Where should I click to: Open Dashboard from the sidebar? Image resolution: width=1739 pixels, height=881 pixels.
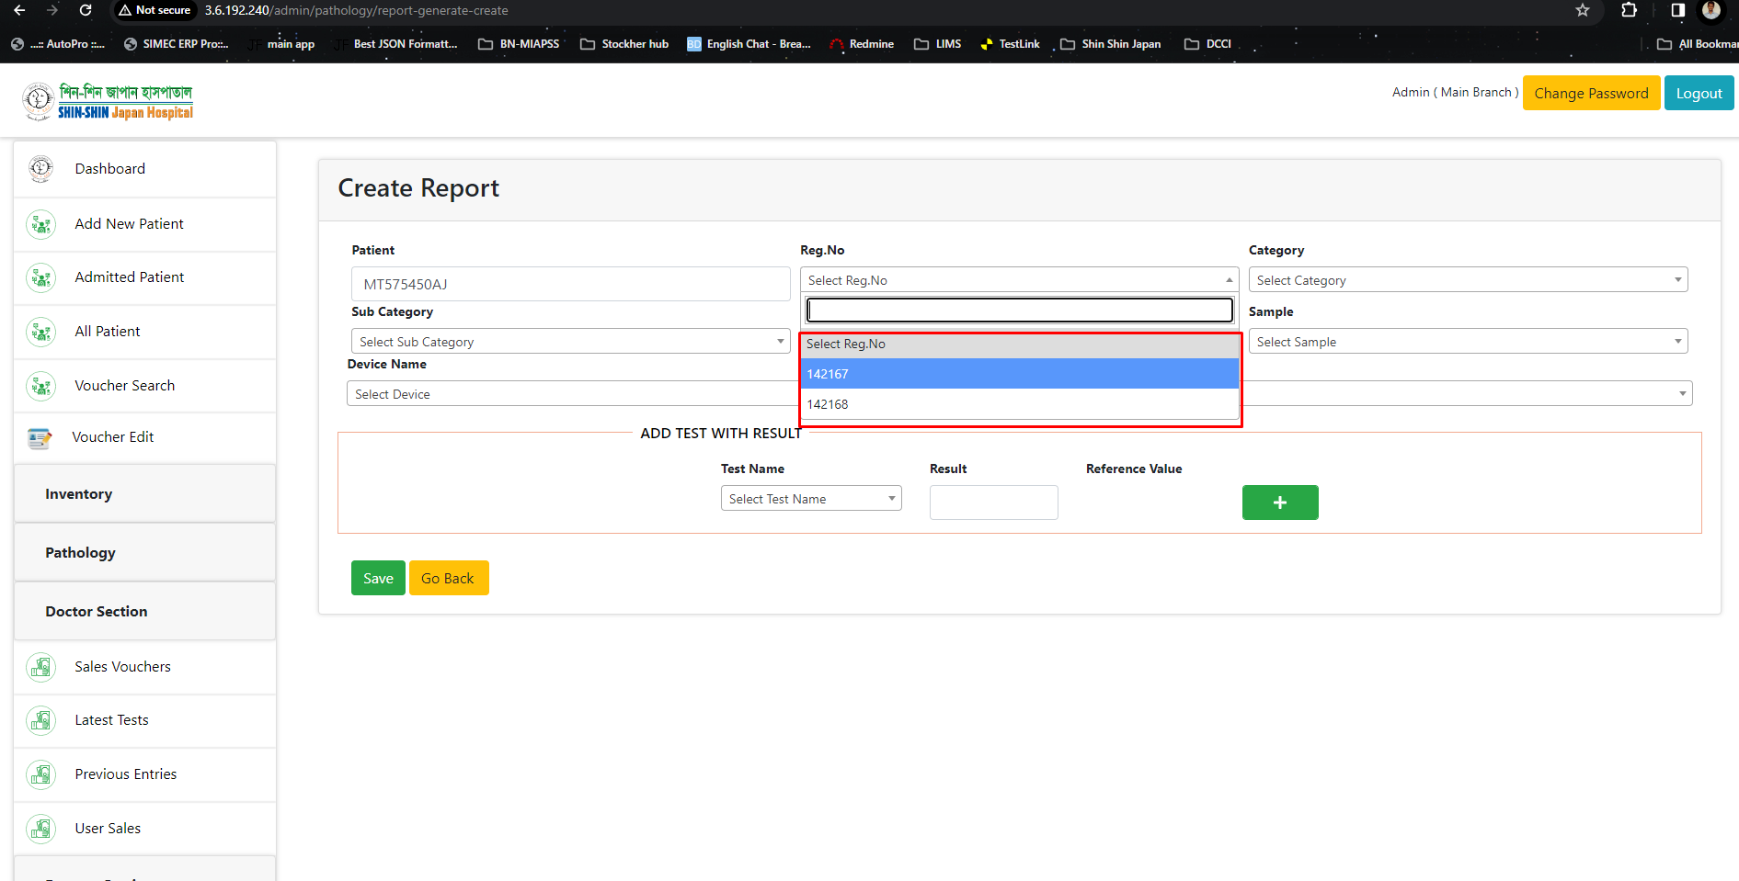(110, 169)
